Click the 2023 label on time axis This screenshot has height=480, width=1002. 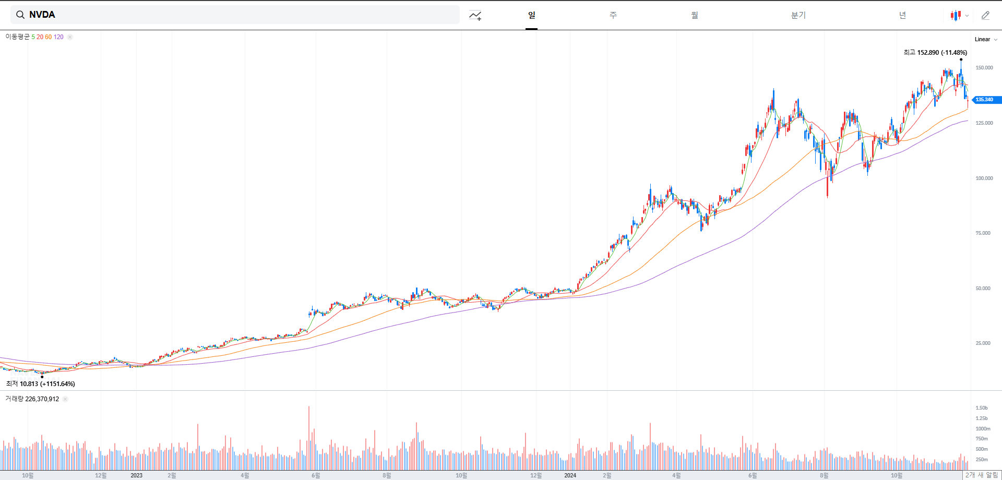[x=136, y=475]
